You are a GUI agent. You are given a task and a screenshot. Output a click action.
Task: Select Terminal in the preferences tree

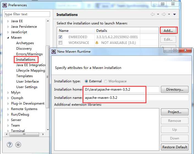[x=18, y=131]
